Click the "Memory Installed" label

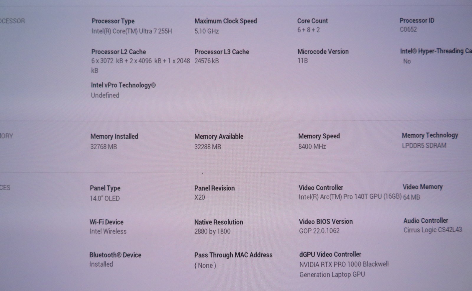pos(114,137)
